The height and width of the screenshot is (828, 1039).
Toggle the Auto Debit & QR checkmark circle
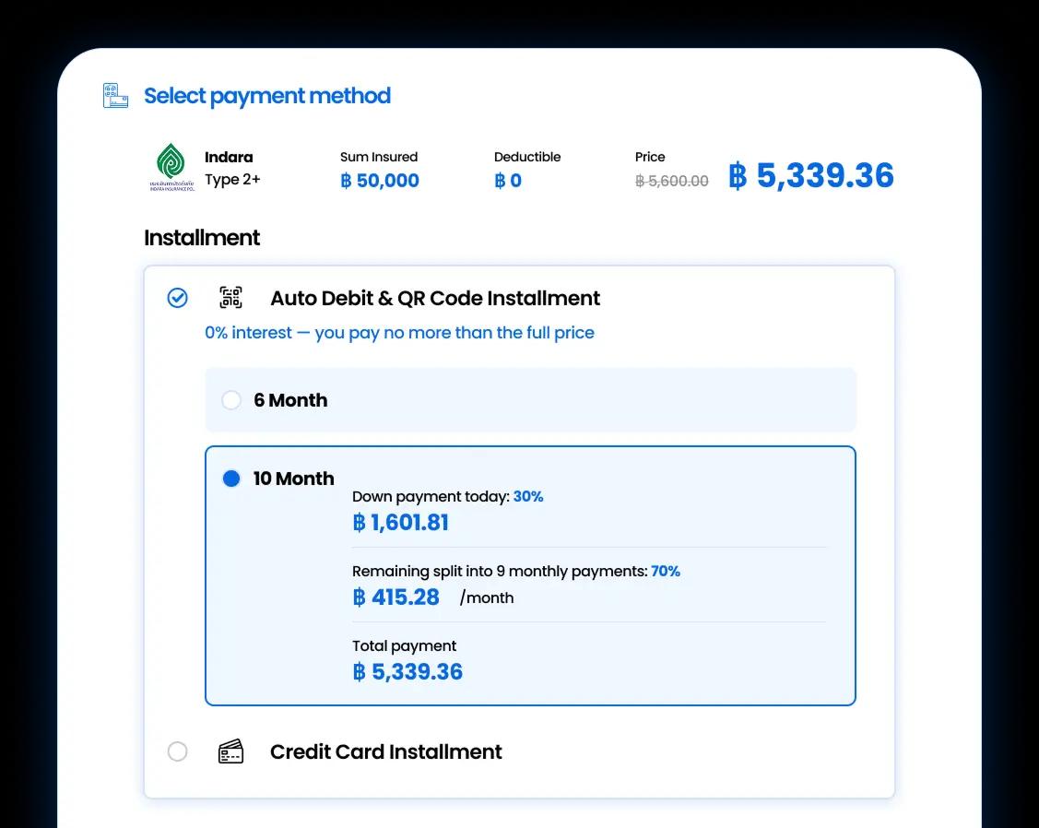tap(177, 298)
